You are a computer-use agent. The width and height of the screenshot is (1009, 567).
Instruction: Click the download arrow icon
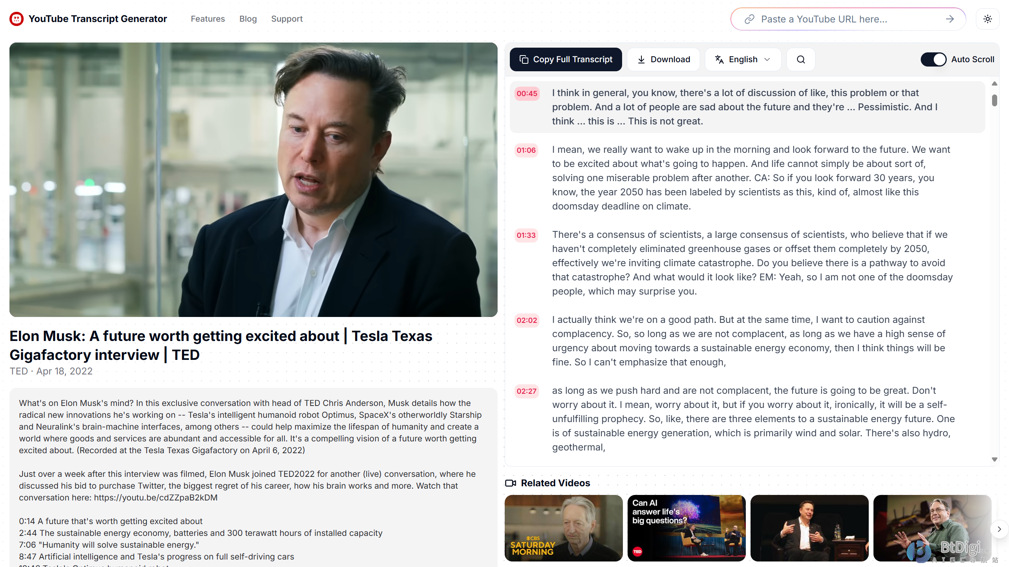641,59
